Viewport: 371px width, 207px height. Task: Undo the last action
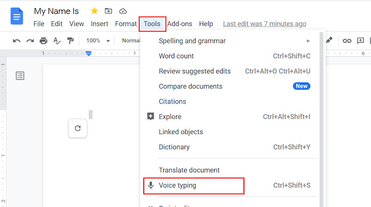[17, 41]
